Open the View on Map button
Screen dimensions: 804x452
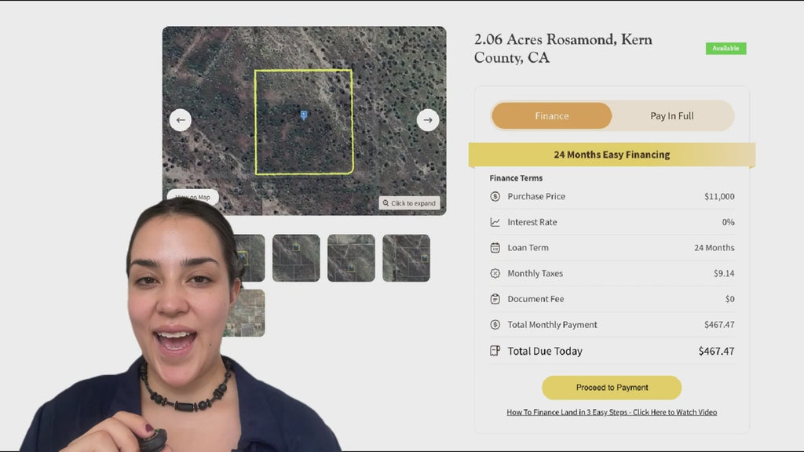pyautogui.click(x=192, y=196)
